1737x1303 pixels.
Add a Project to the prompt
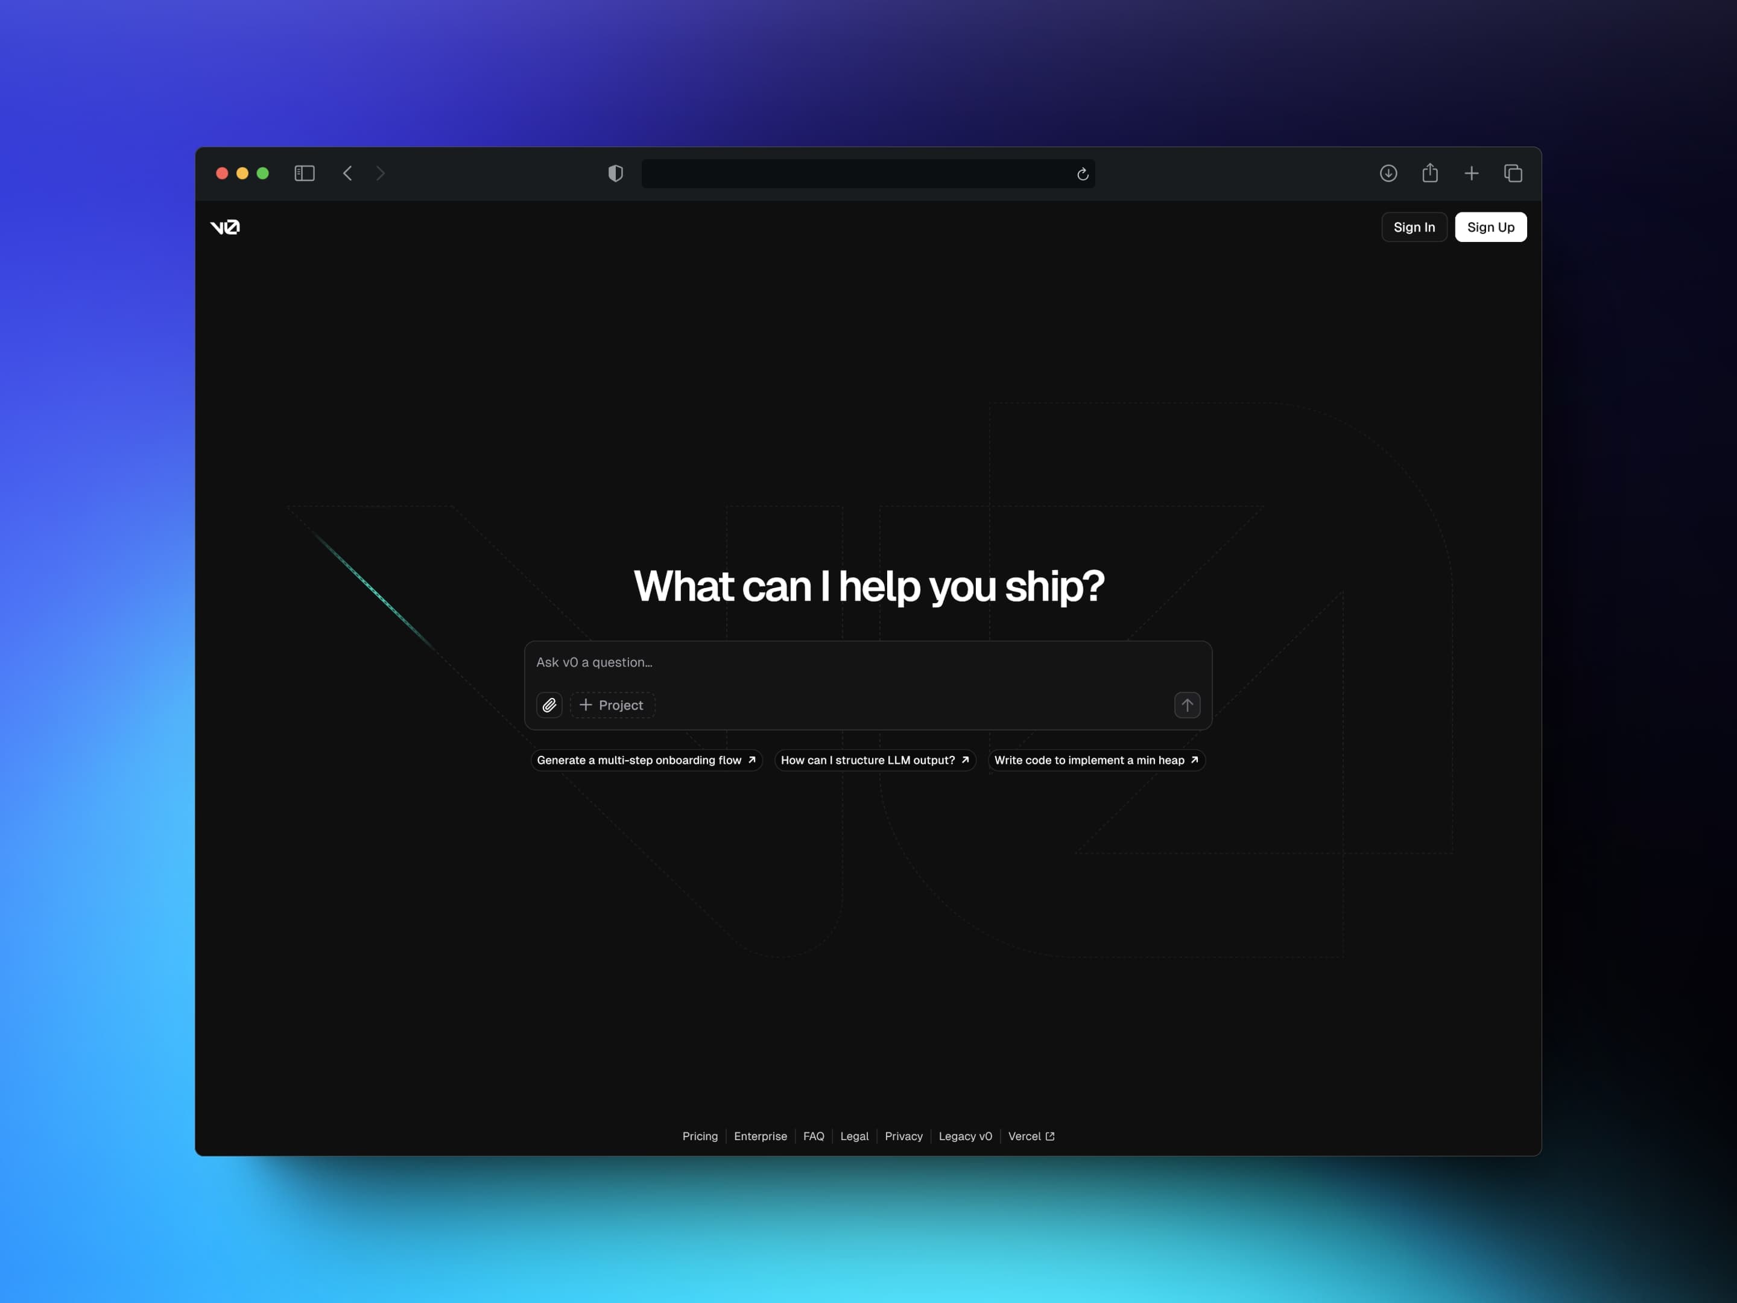613,705
